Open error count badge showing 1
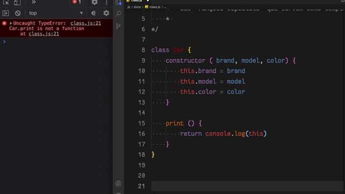 (77, 2)
